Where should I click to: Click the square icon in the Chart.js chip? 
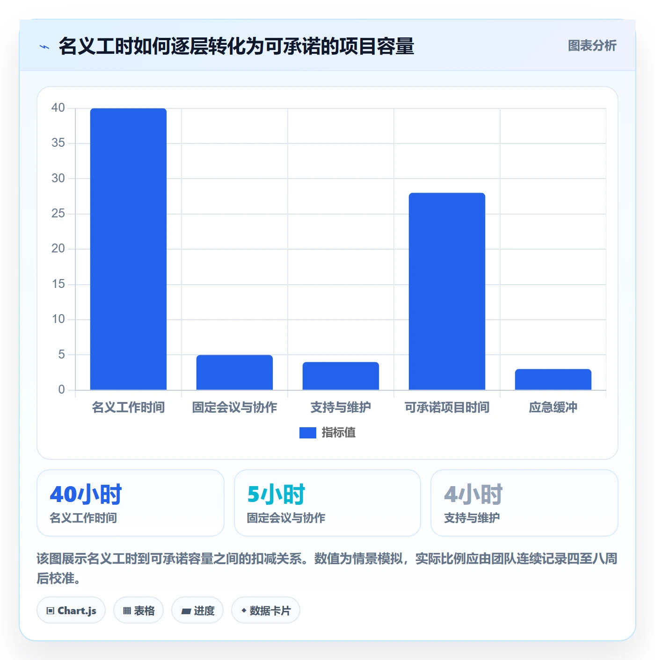point(51,610)
